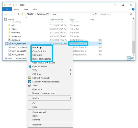Screen dimensions: 138x128
Task: Click the Forward navigation arrow
Action: pos(11,14)
